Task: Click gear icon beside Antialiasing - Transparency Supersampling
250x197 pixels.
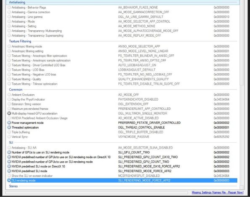Action: [x=9, y=36]
